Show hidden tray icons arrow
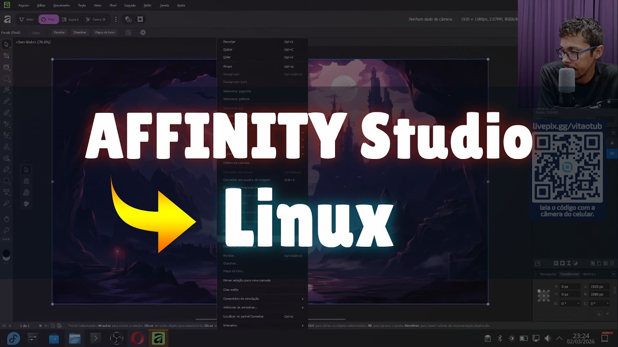The image size is (618, 347). (x=560, y=338)
